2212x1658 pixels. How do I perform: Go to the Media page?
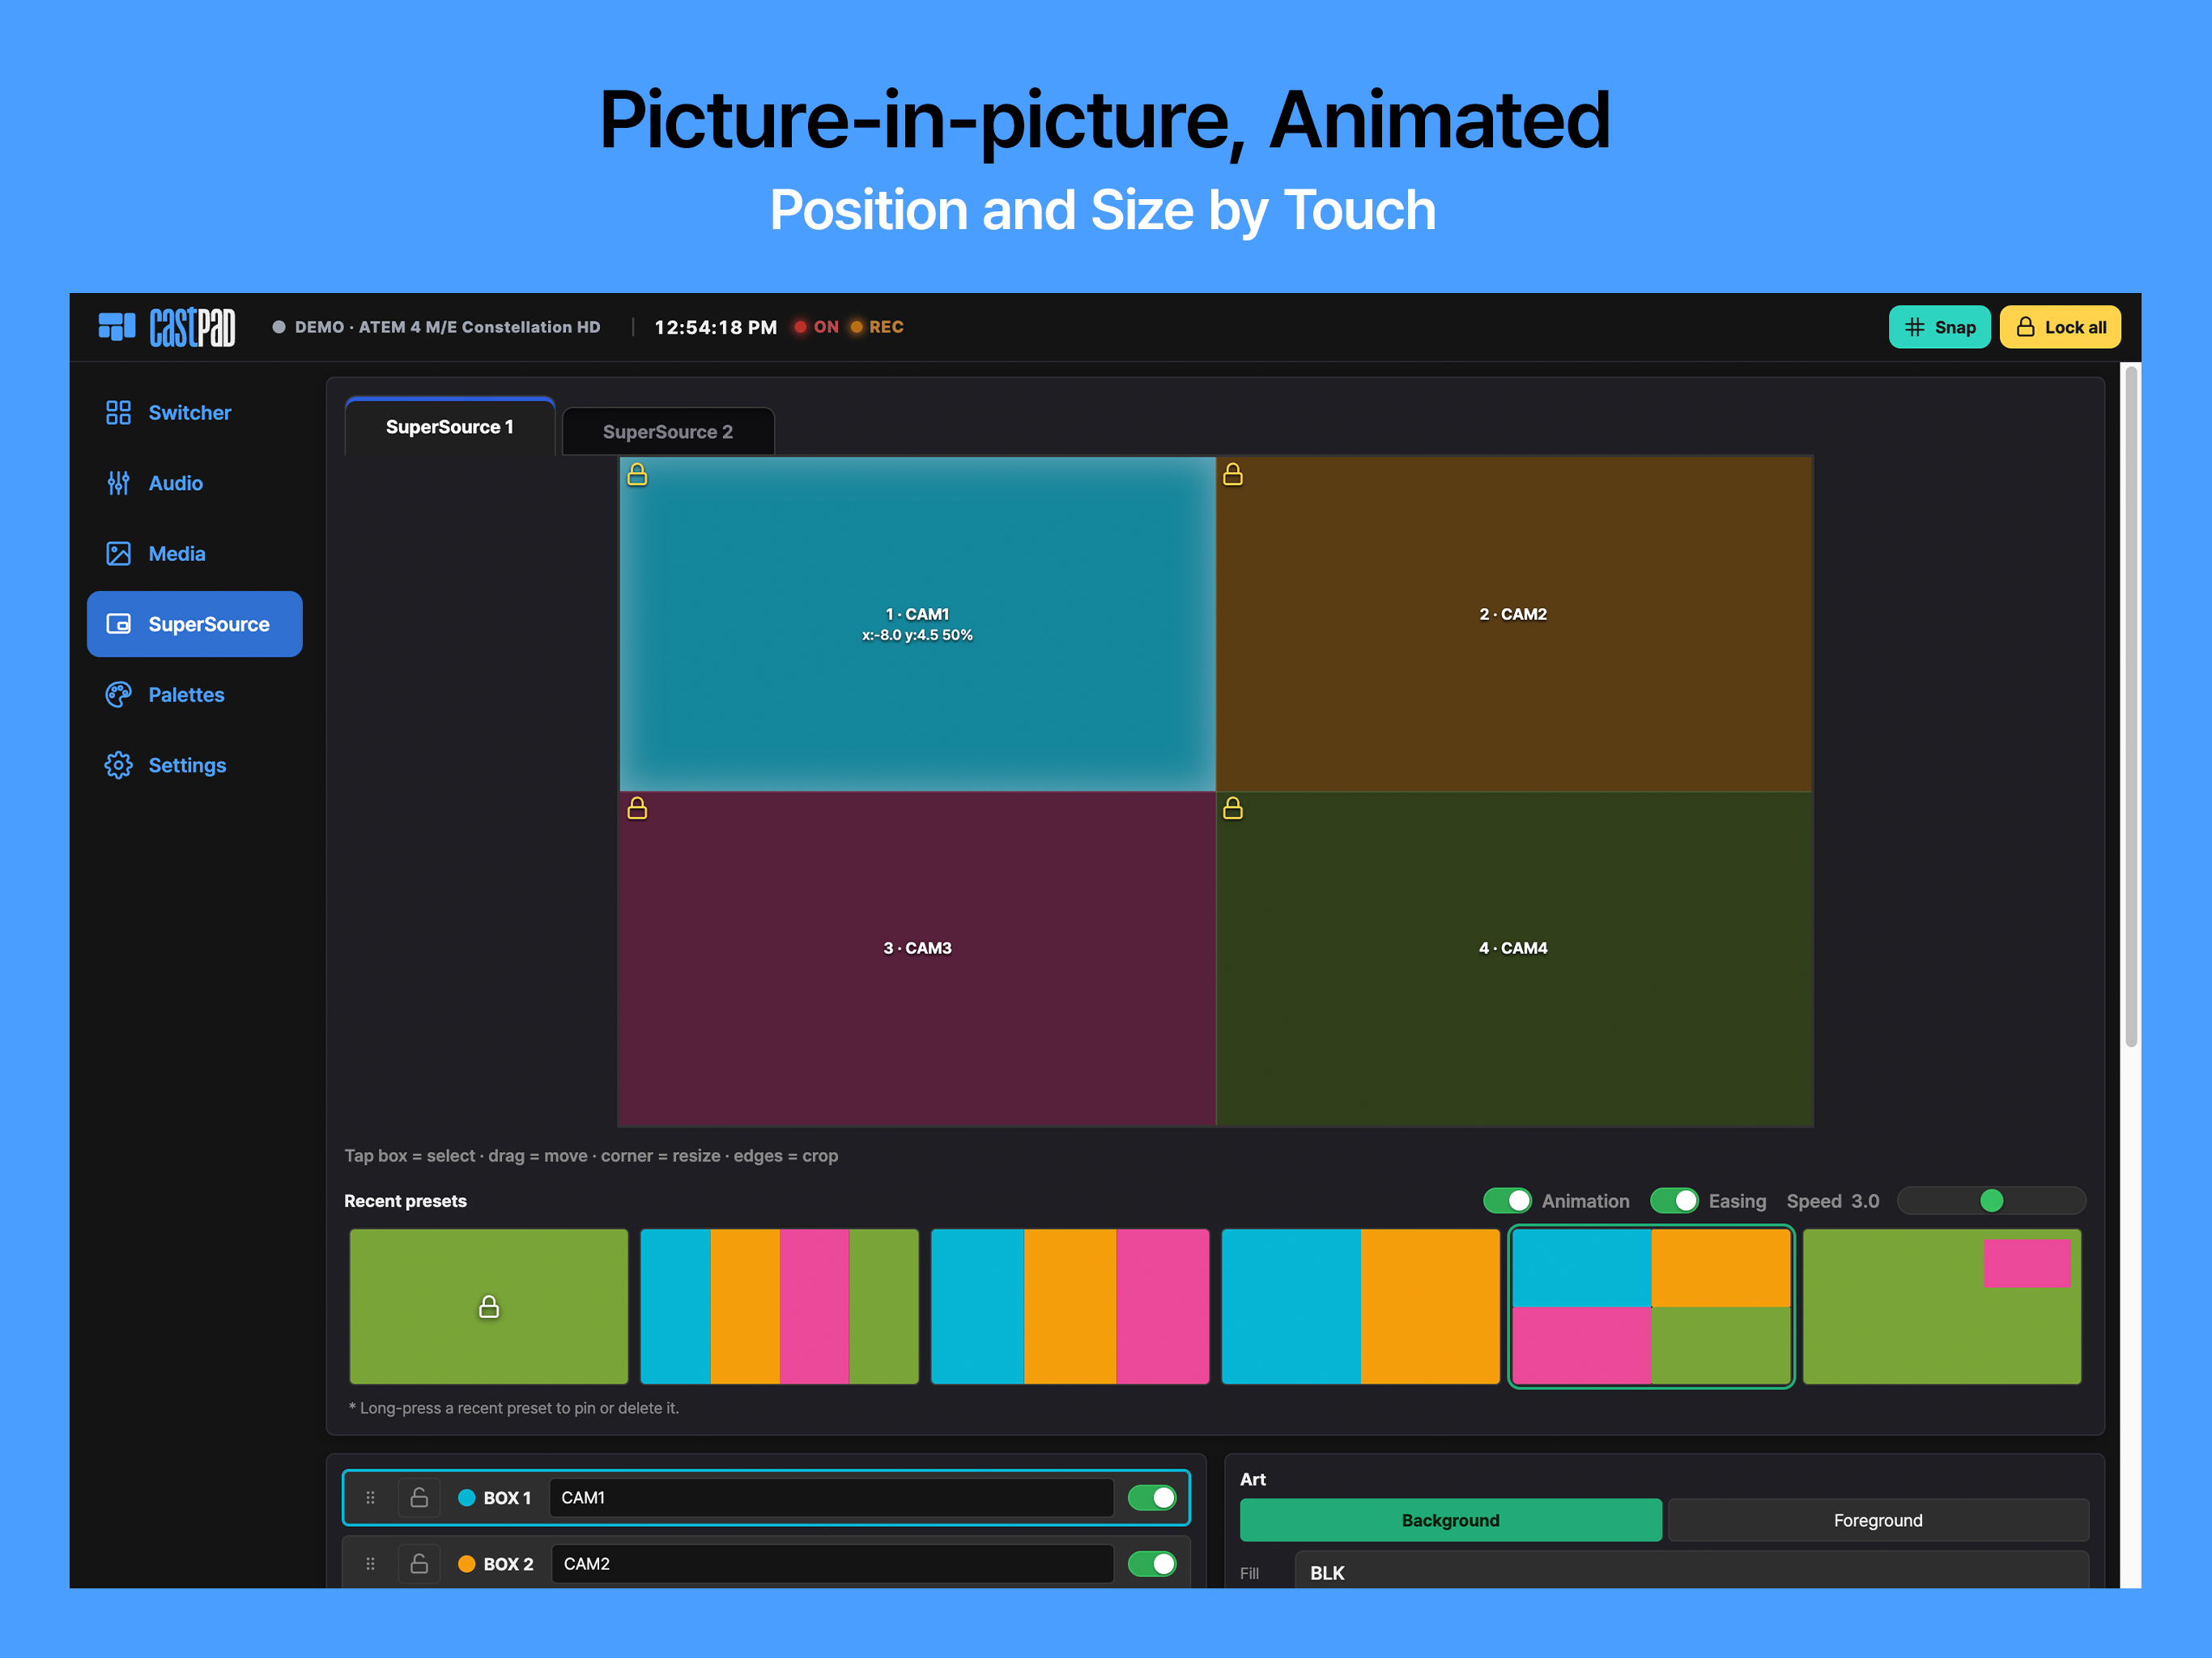[195, 553]
